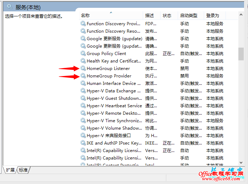The width and height of the screenshot is (248, 184).
Task: Select Health Key and Certificat... service
Action: click(x=114, y=61)
